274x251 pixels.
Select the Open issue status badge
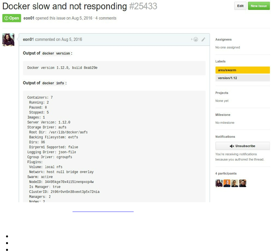[x=12, y=18]
